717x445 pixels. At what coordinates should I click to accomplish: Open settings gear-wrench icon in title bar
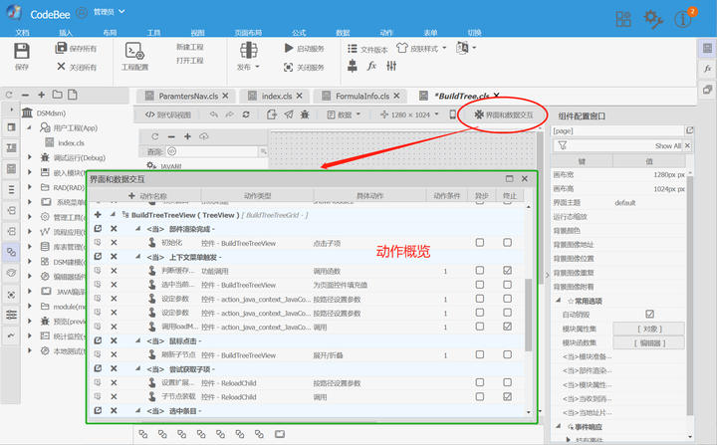click(653, 19)
